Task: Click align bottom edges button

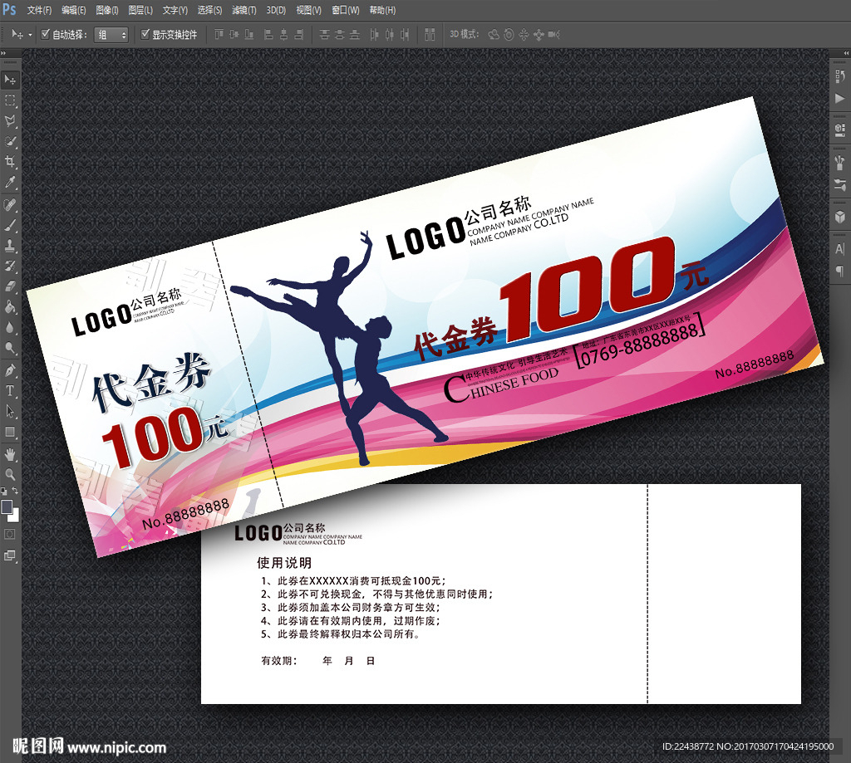Action: click(249, 35)
